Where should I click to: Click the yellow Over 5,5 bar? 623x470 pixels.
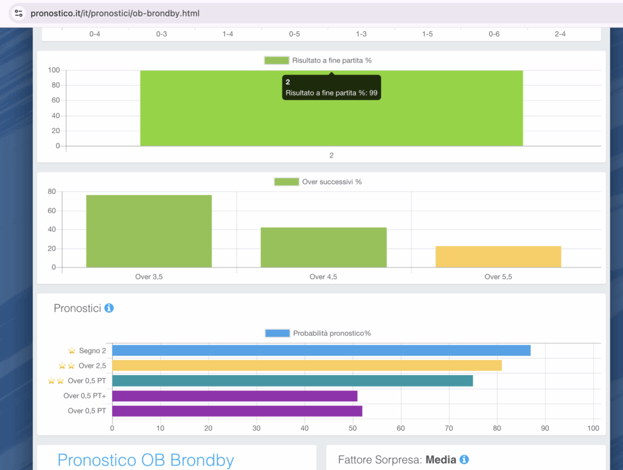[498, 257]
